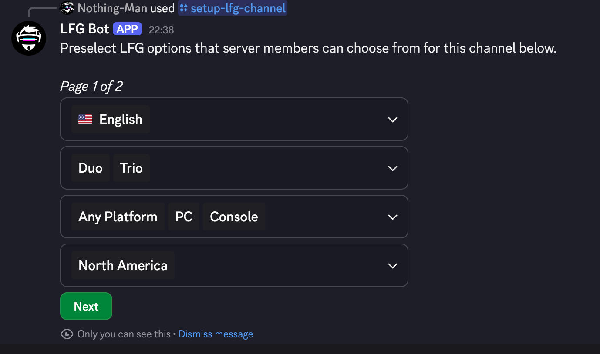This screenshot has width=600, height=354.
Task: Click the LFG Bot avatar icon
Action: [x=29, y=38]
